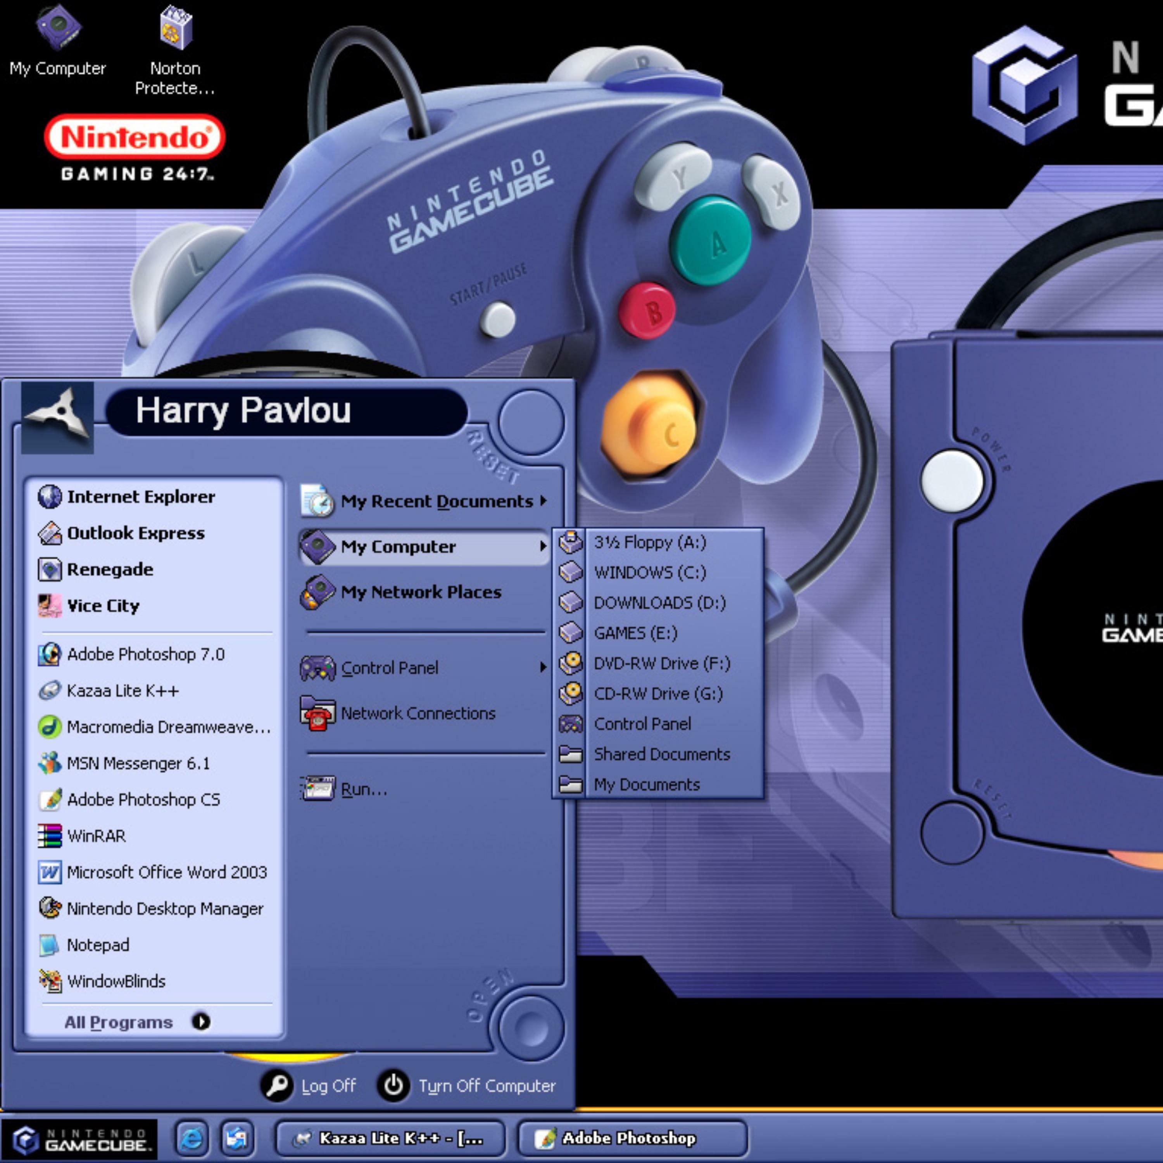
Task: Open 3½ Floppy (A:) drive
Action: [x=658, y=542]
